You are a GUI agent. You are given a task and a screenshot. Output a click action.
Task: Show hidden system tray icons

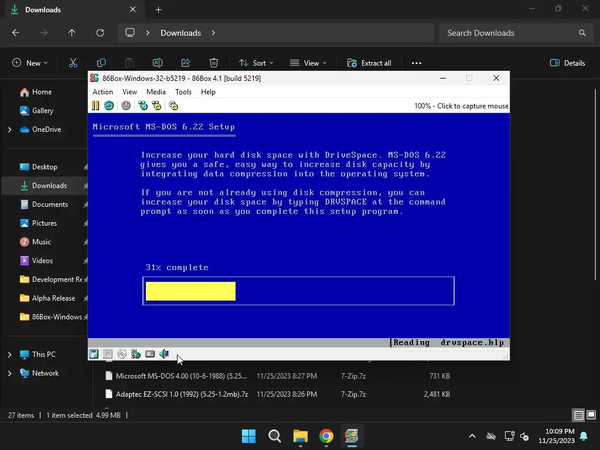pyautogui.click(x=472, y=436)
